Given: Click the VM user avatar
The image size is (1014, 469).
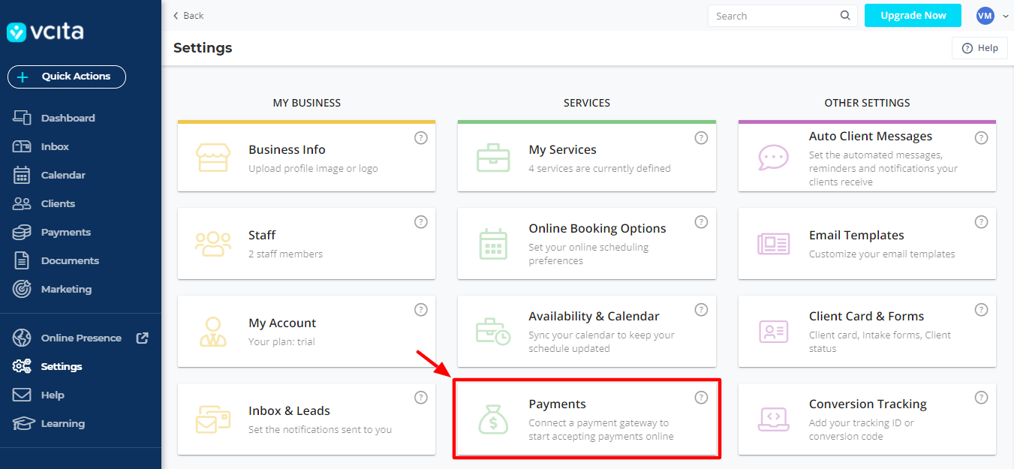Looking at the screenshot, I should tap(985, 16).
